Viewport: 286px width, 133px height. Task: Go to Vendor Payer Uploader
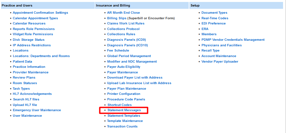point(220,62)
